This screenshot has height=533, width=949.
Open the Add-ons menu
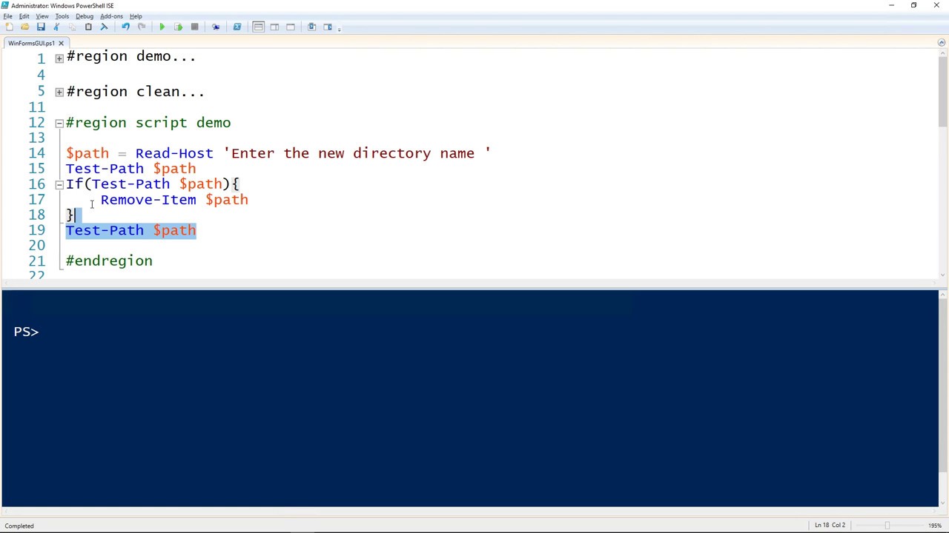tap(111, 16)
